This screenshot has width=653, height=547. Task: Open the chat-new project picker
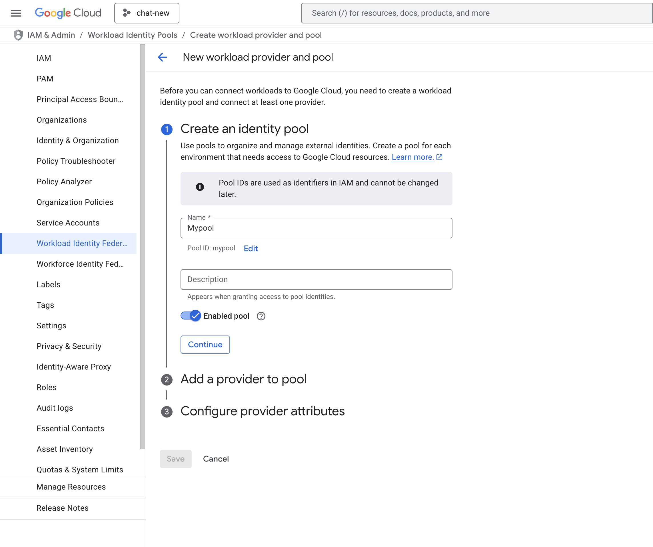[x=147, y=13]
